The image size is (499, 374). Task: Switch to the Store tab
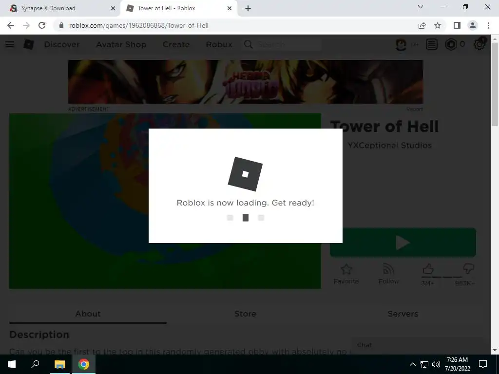point(246,314)
